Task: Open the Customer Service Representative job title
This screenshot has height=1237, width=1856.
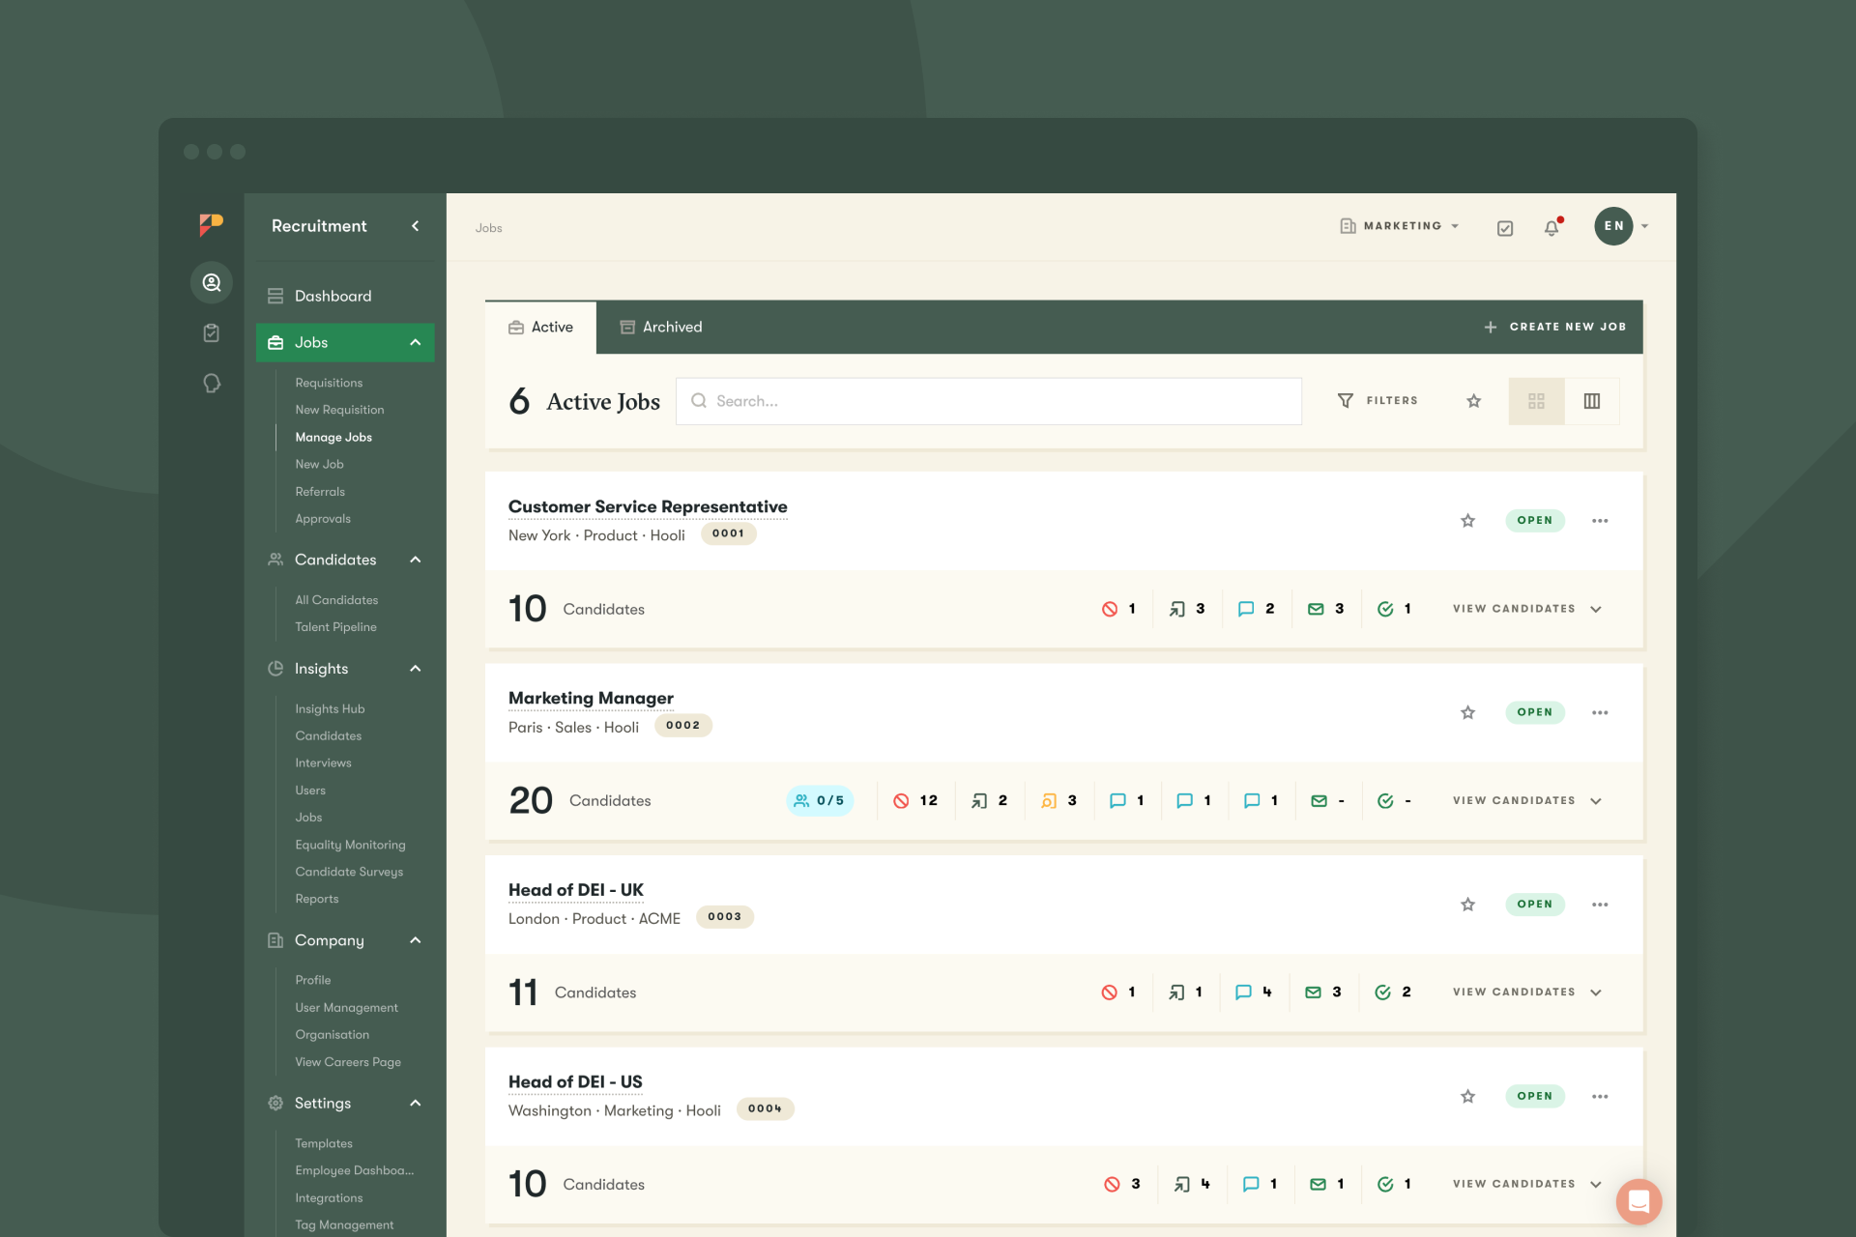Action: 648,506
